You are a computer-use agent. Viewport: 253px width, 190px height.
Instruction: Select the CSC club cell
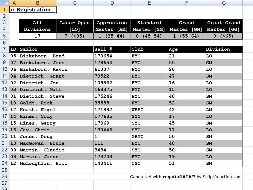coord(149,163)
